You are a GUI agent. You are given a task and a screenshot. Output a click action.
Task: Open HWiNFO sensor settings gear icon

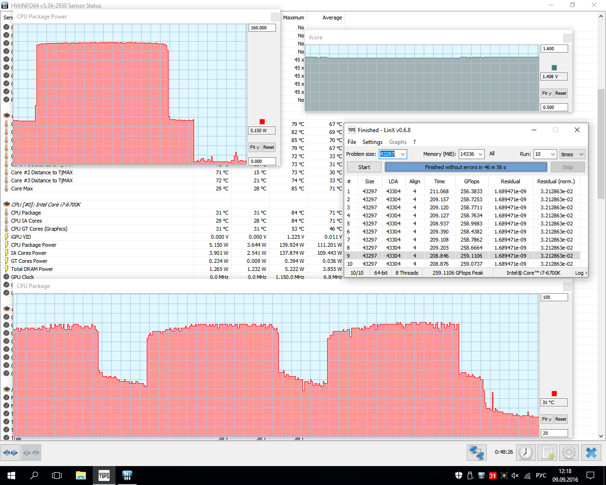pos(569,453)
